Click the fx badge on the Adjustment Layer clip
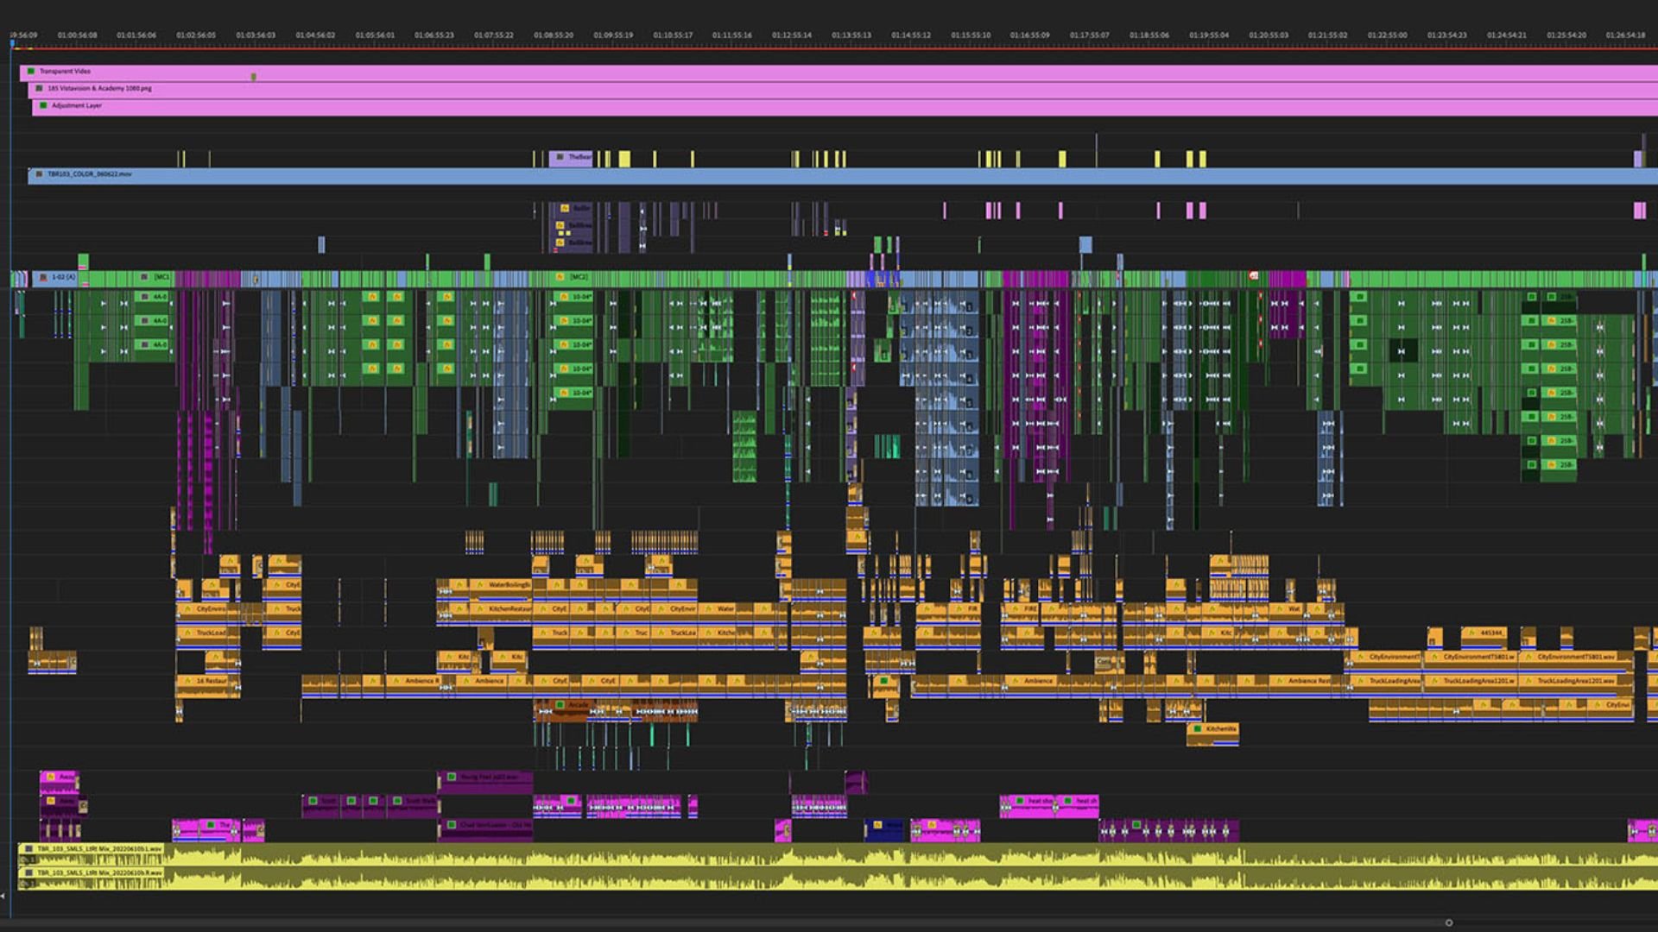 (x=43, y=105)
